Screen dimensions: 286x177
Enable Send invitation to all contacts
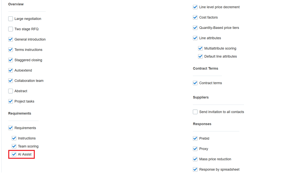click(195, 112)
